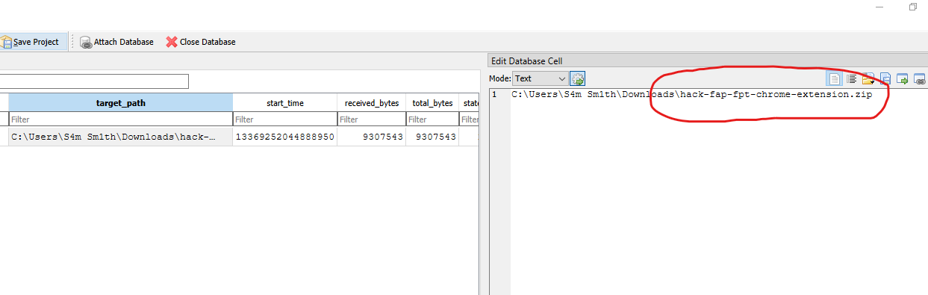Click the export cell to file icon
Image resolution: width=928 pixels, height=295 pixels.
(x=885, y=78)
